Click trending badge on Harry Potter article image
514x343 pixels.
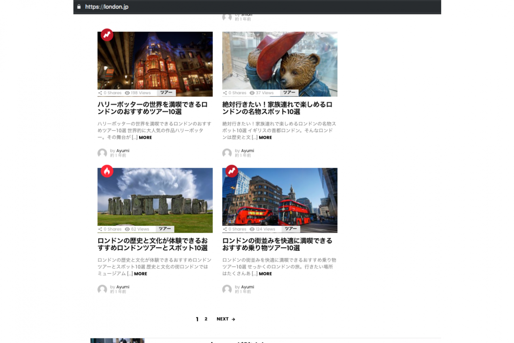coord(107,35)
